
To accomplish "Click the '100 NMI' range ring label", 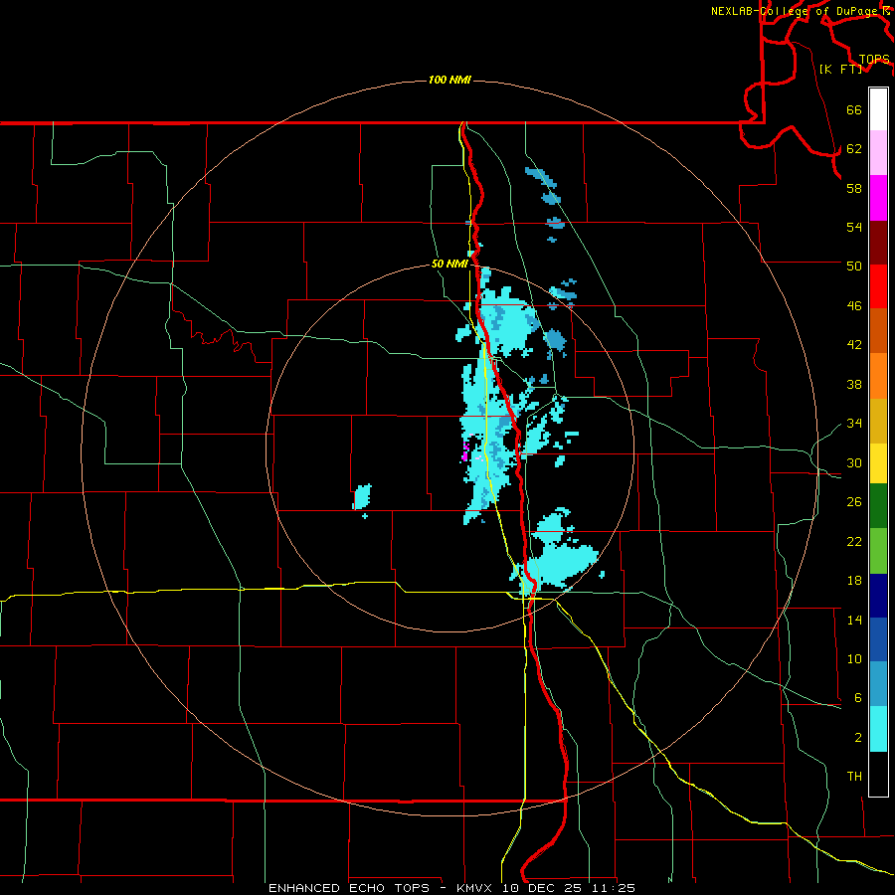I will click(449, 80).
